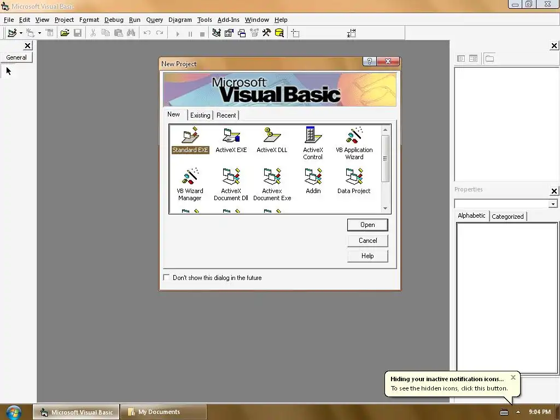Select the Activex Document Exe project type
560x420 pixels.
272,184
